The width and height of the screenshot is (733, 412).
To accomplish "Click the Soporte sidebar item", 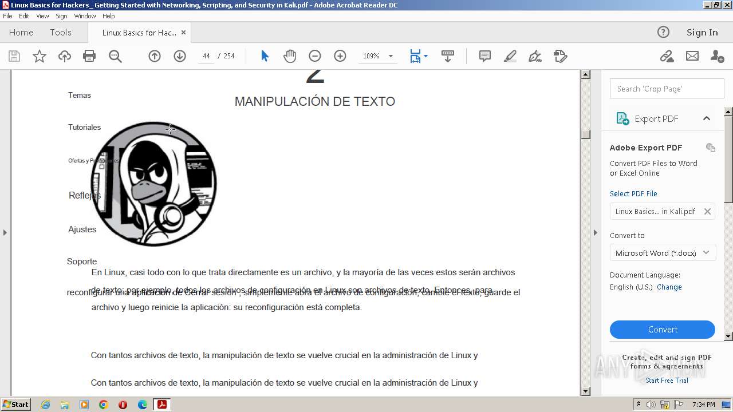I will click(x=82, y=262).
